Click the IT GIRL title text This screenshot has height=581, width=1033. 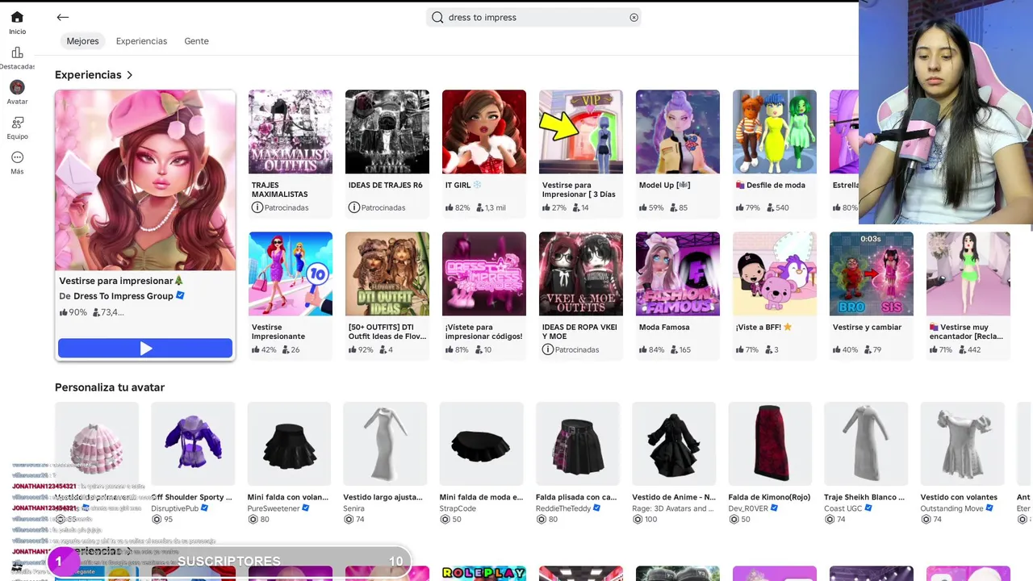coord(458,185)
